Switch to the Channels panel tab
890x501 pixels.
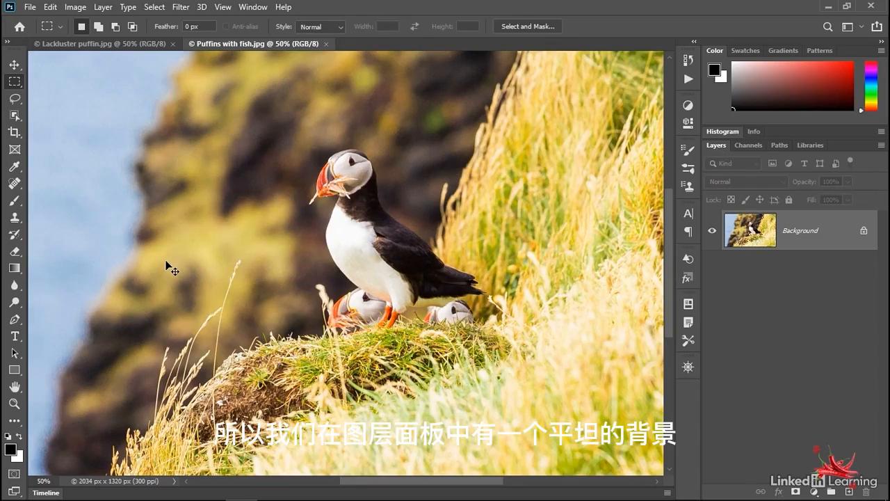click(748, 145)
